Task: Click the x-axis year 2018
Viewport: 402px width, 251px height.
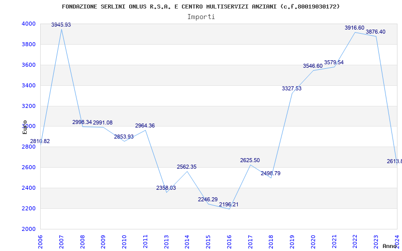Action: tap(271, 242)
